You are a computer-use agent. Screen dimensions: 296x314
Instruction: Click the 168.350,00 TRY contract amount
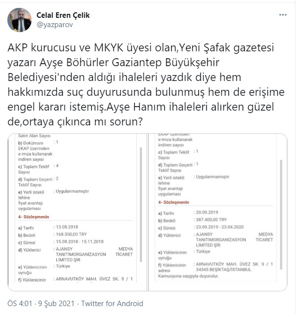point(71,235)
